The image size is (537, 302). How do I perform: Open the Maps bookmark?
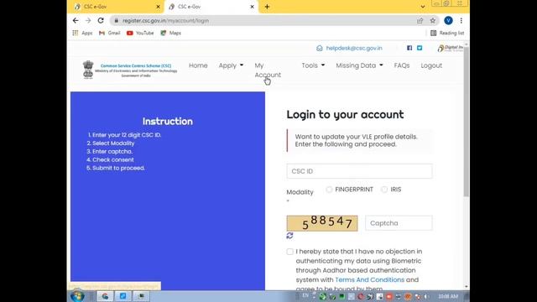[171, 33]
